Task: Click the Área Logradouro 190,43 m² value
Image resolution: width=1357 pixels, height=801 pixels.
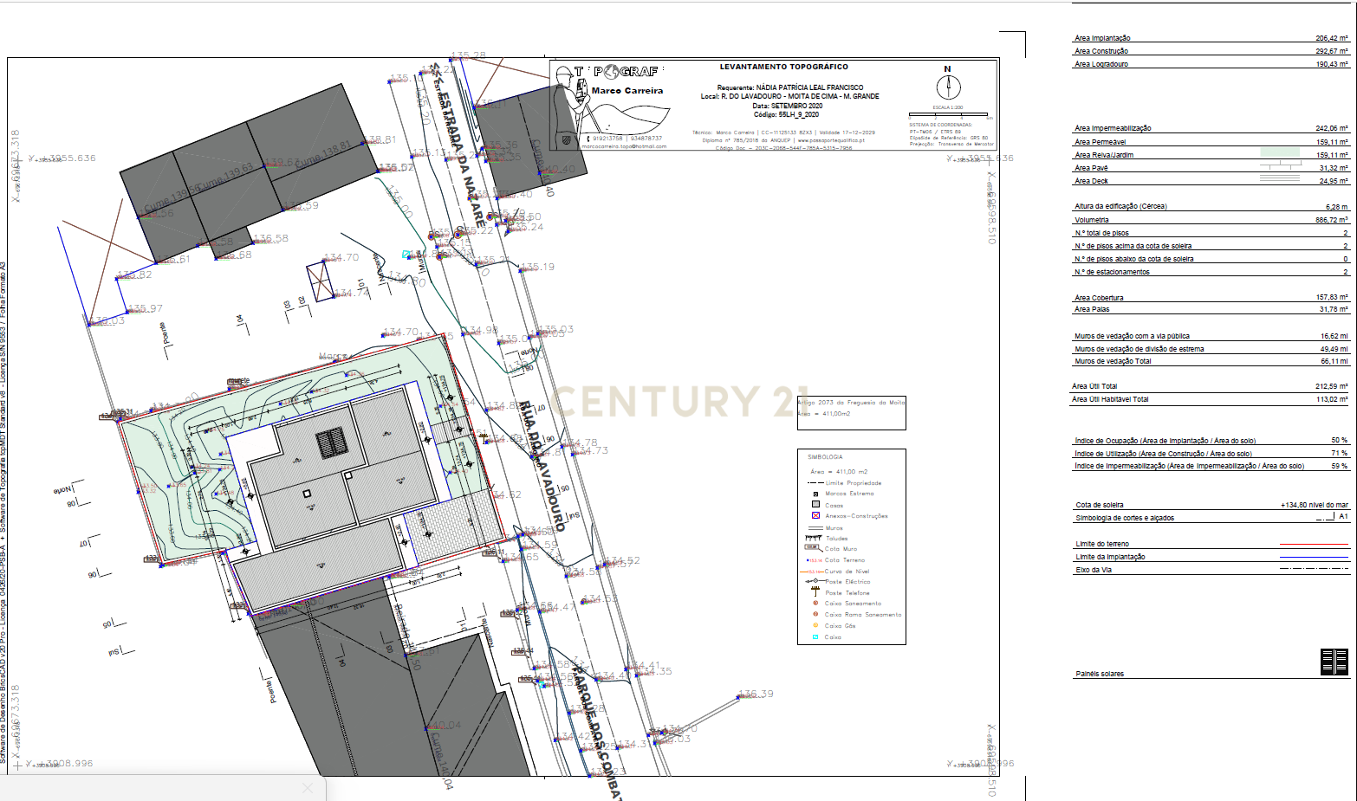Action: tap(1332, 64)
